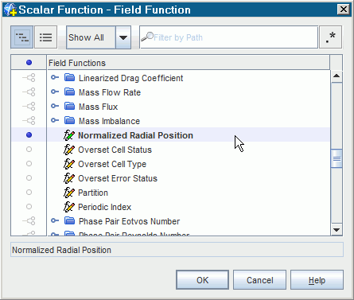This screenshot has height=300, width=354.
Task: Switch to hierarchical tree view icon
Action: click(22, 37)
